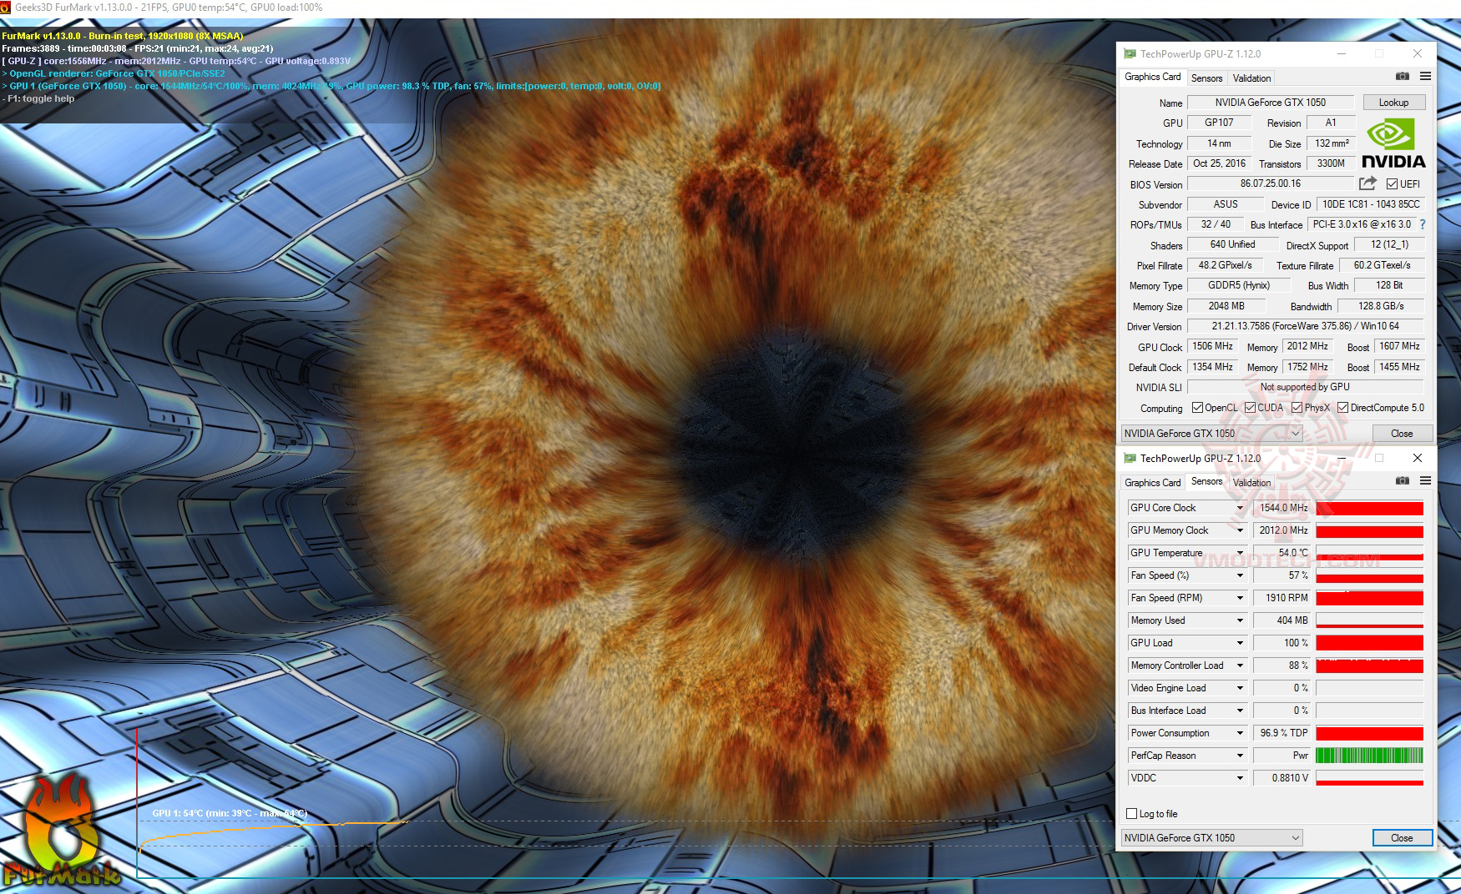Expand the GPU Load sensor dropdown
The image size is (1461, 894).
(1240, 643)
